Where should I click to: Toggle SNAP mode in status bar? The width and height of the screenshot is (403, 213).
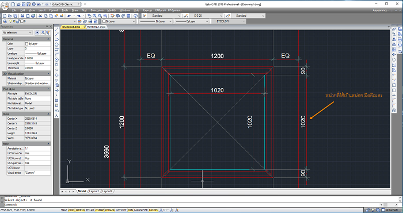(x=64, y=210)
